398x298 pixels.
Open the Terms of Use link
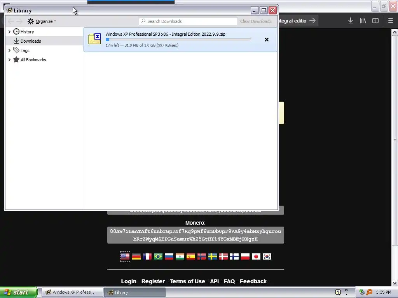pyautogui.click(x=188, y=281)
